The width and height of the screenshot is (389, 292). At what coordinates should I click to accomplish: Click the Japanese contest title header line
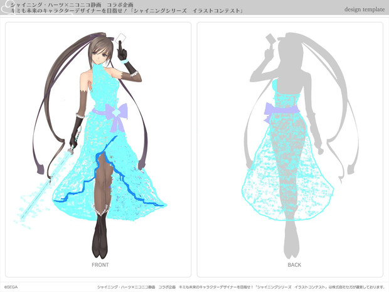[127, 11]
